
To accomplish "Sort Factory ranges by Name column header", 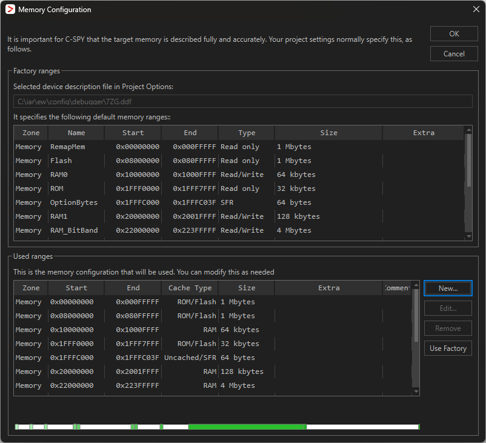I will click(x=76, y=133).
